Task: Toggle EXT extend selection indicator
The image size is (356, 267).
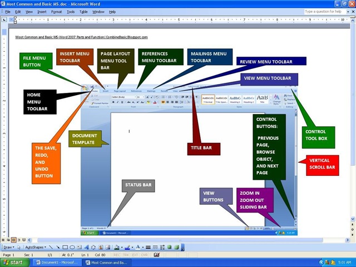Action: coord(135,255)
